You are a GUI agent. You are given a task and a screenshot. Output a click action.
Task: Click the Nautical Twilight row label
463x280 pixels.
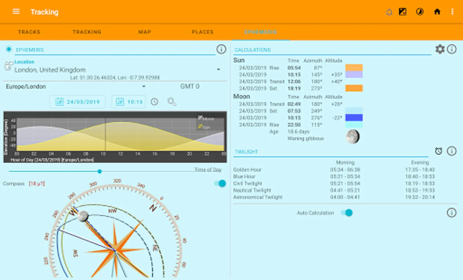click(x=252, y=190)
